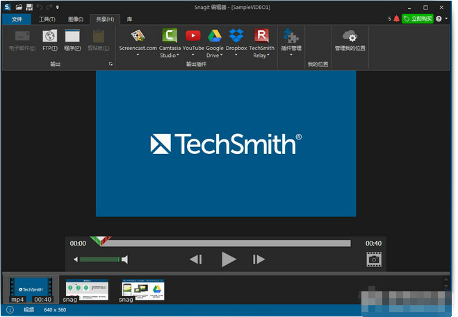Play the video
458x317 pixels.
click(x=229, y=259)
